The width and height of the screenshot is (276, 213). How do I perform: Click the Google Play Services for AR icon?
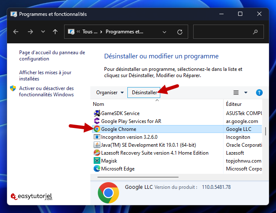coord(97,121)
